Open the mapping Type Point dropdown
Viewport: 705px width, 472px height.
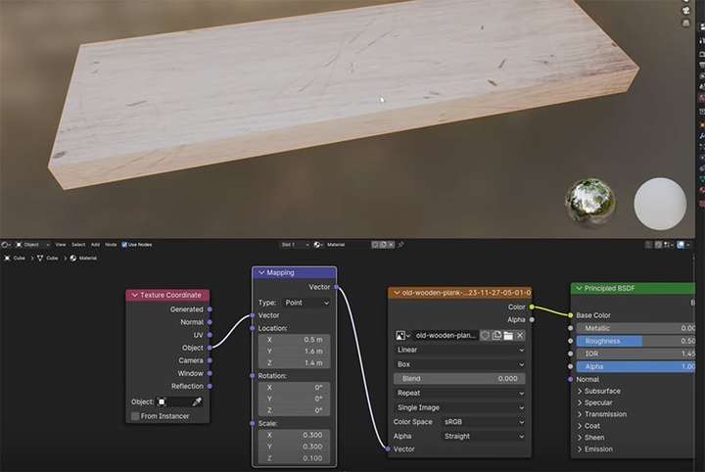306,303
